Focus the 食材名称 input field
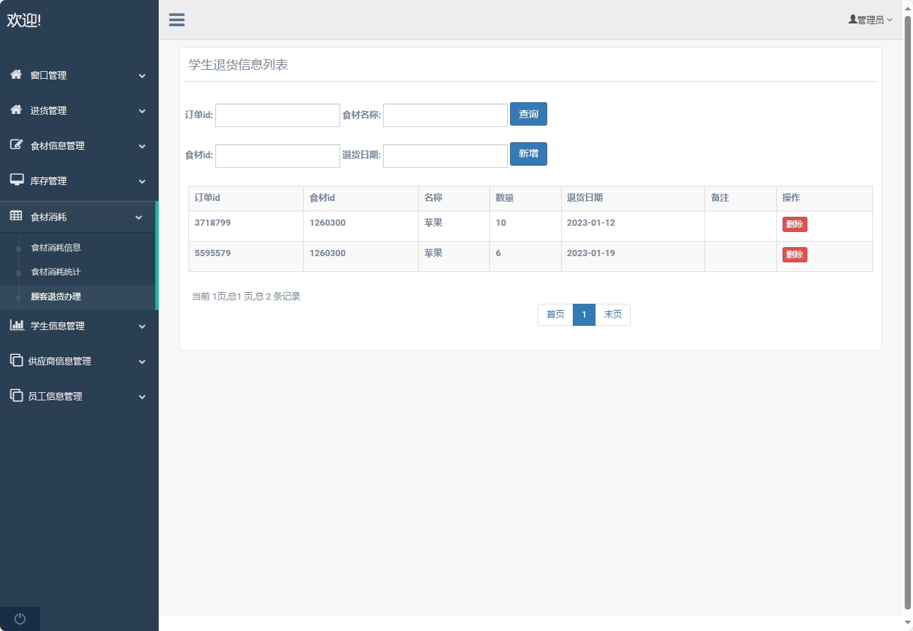Image resolution: width=913 pixels, height=631 pixels. (x=445, y=115)
